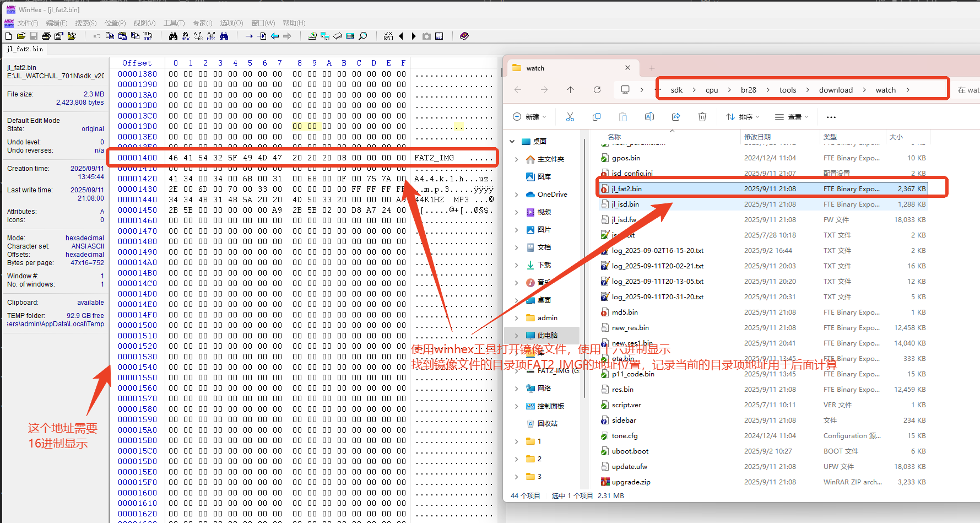Open the three-dots more options in Explorer toolbar

click(831, 117)
